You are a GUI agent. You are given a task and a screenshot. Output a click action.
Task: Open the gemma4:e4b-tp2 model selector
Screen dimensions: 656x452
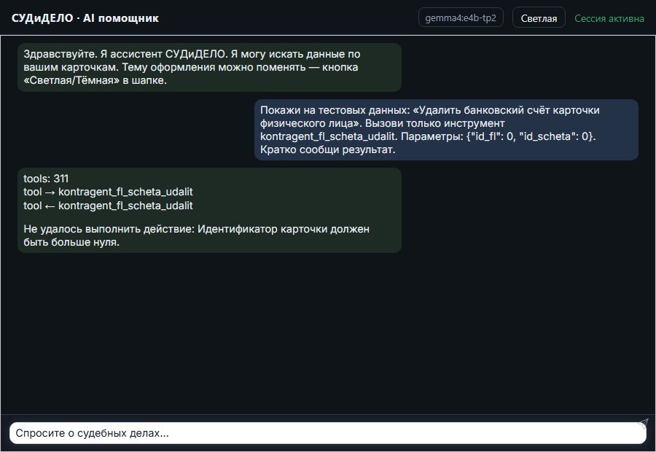(461, 18)
